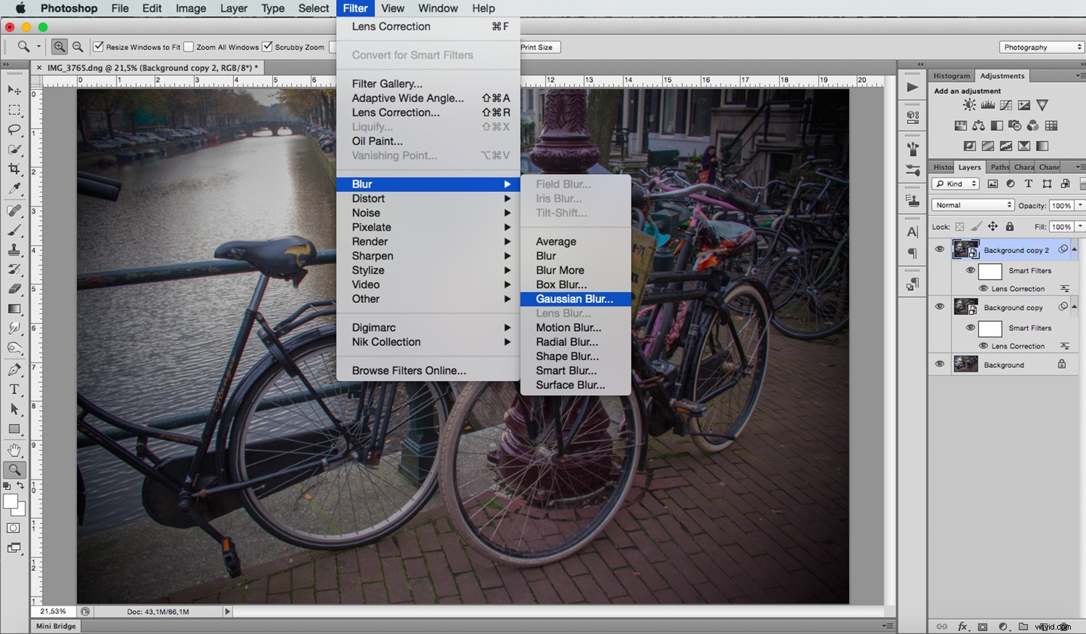This screenshot has height=634, width=1086.
Task: Open the Photography workspace dropdown
Action: pyautogui.click(x=1041, y=46)
